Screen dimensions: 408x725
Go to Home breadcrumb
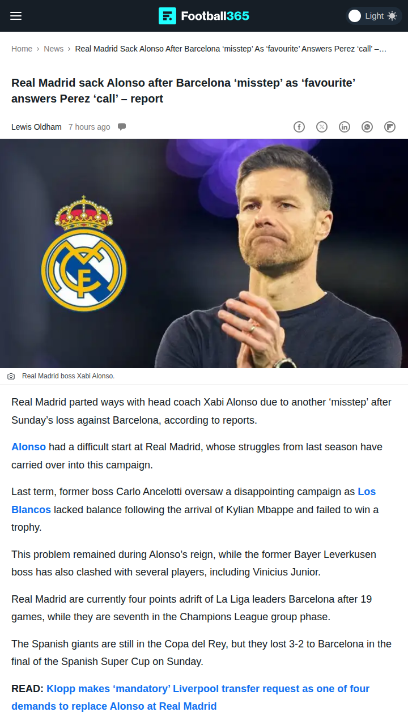pyautogui.click(x=22, y=49)
